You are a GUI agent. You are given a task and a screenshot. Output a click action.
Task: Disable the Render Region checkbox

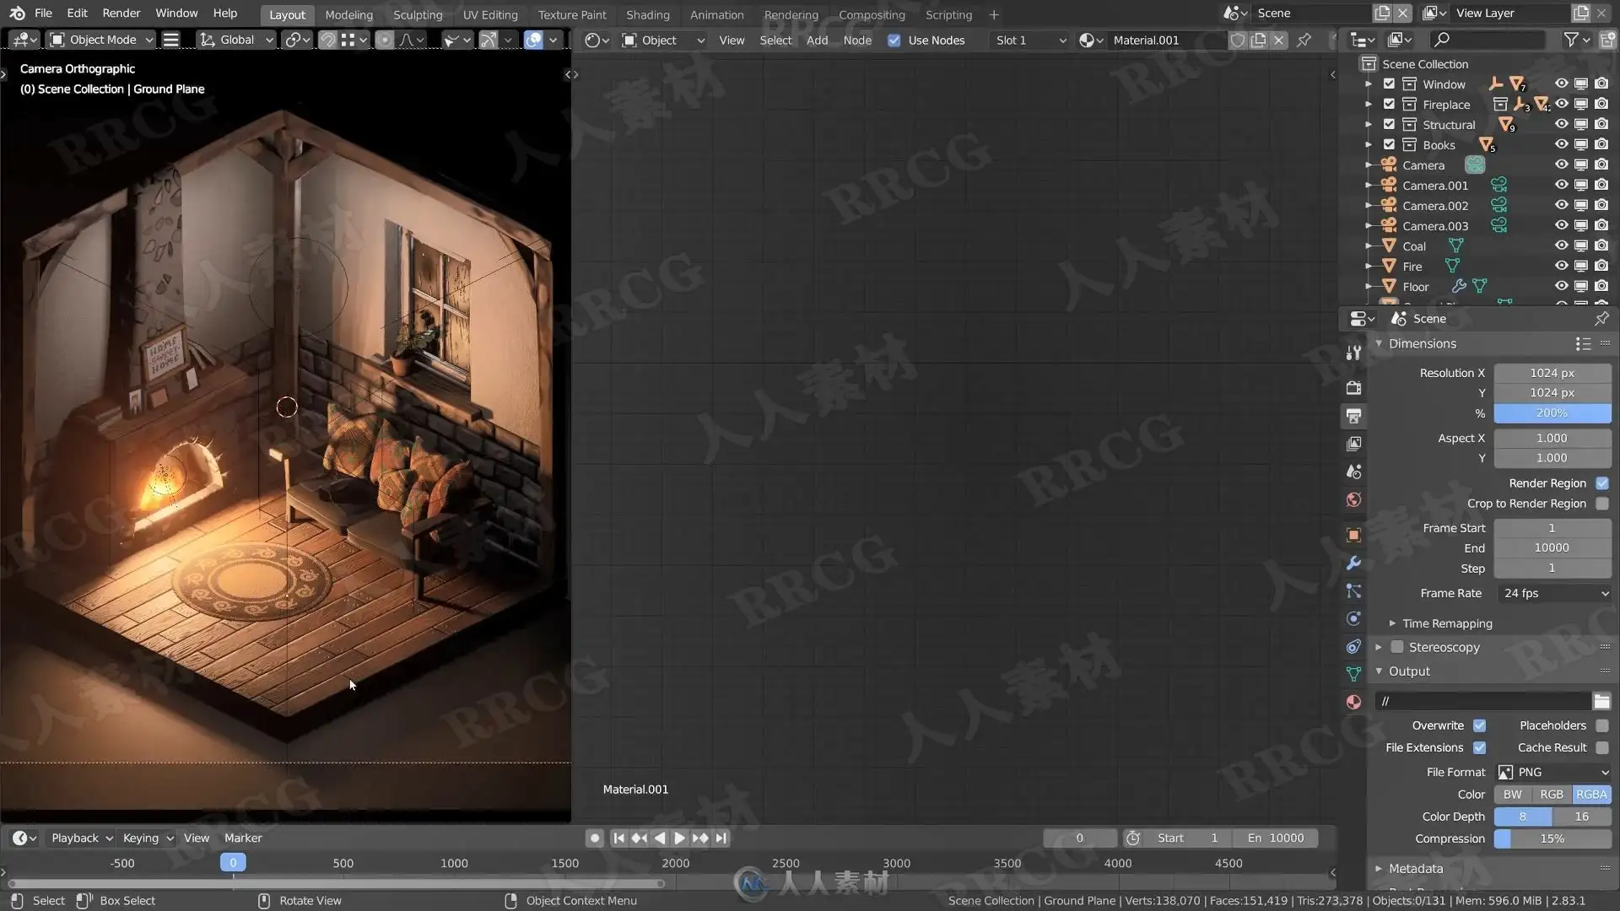pyautogui.click(x=1601, y=483)
